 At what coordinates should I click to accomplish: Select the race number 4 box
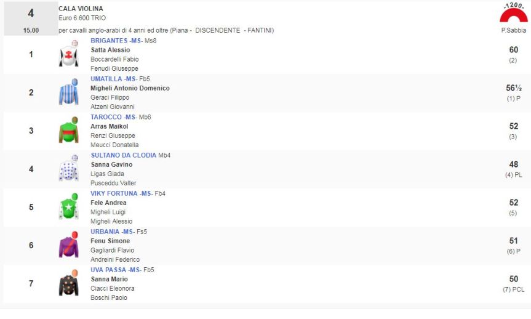point(31,18)
